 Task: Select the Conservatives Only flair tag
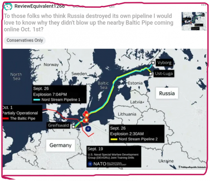[x=25, y=40]
